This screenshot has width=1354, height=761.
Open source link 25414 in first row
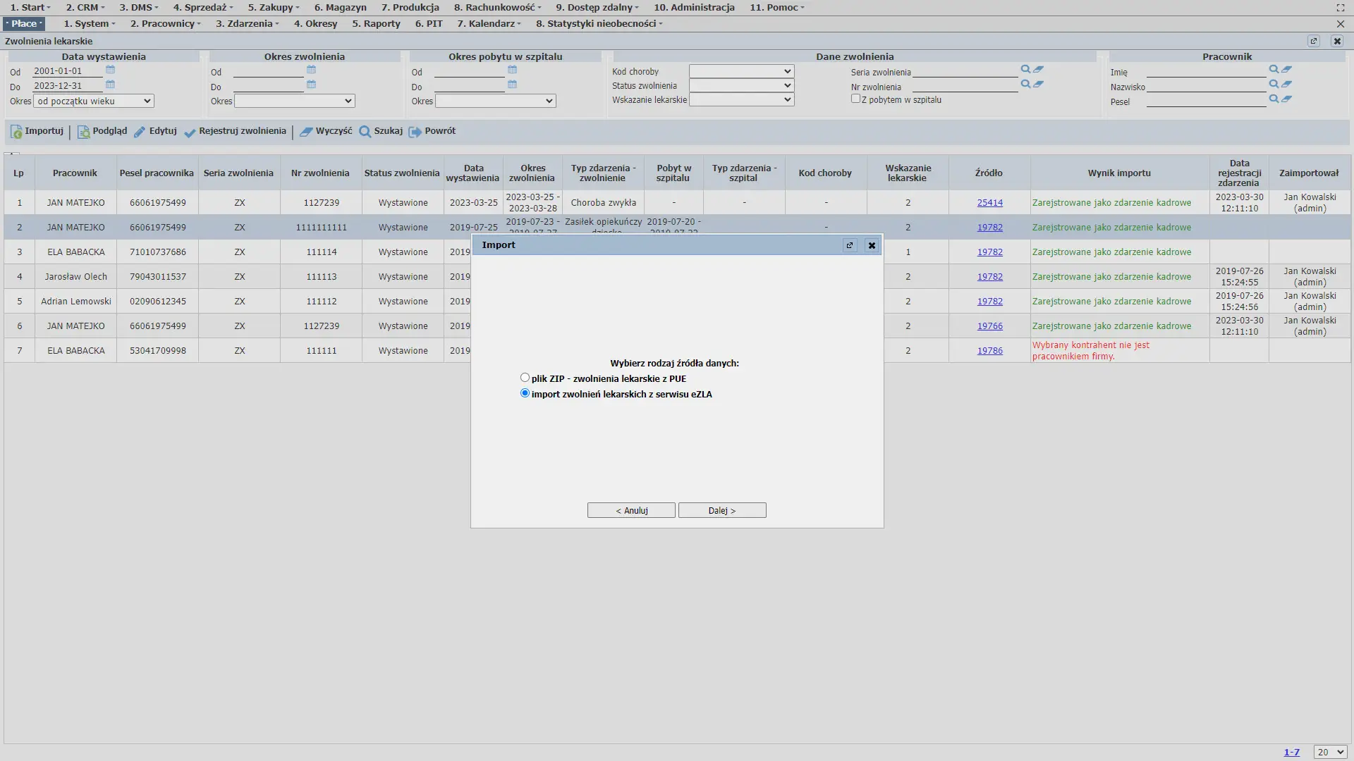pos(989,203)
